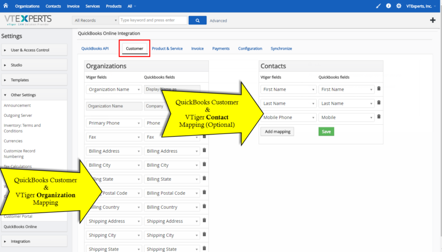Screen dimensions: 442x252
Task: Open the settings gear icon
Action: click(x=399, y=6)
